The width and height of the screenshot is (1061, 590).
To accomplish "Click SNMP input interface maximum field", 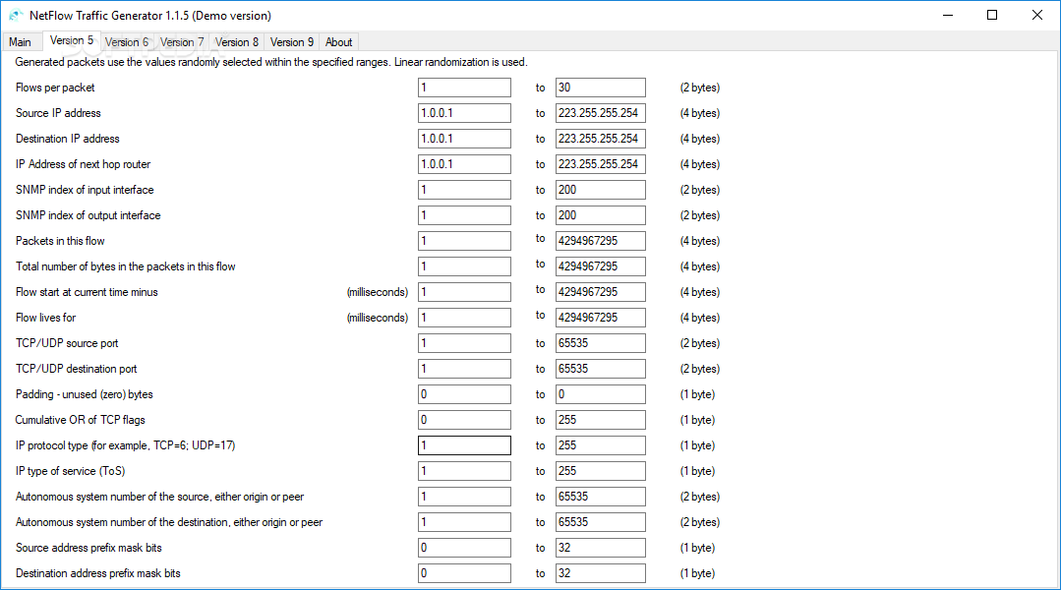I will coord(600,190).
